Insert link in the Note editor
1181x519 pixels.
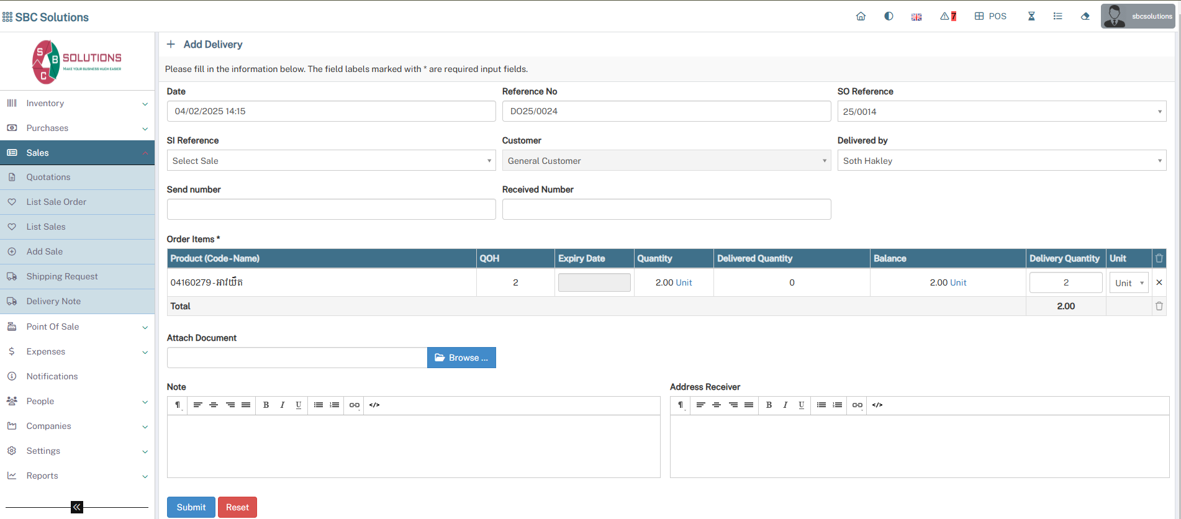click(x=354, y=405)
